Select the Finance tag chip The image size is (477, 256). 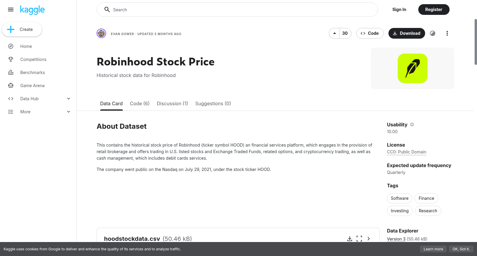click(426, 198)
